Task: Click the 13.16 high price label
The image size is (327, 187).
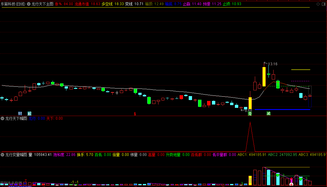Action: click(x=273, y=64)
